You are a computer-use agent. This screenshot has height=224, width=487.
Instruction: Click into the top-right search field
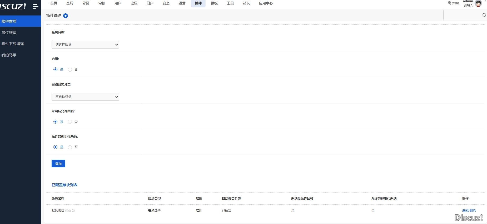tap(463, 15)
